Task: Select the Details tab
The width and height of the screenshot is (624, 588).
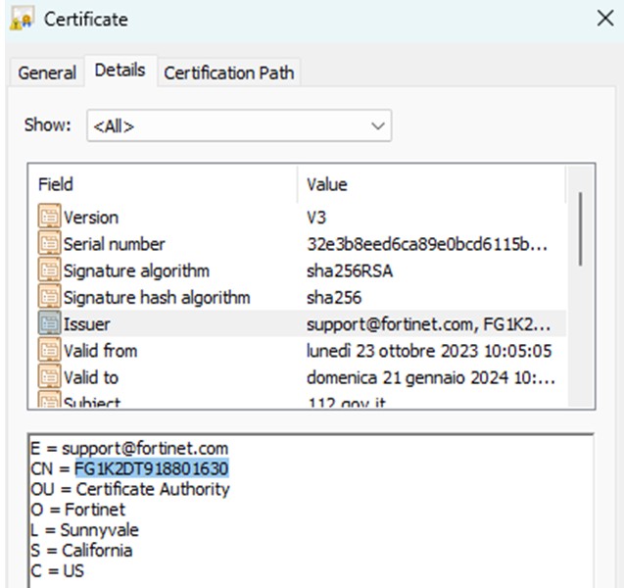Action: point(120,71)
